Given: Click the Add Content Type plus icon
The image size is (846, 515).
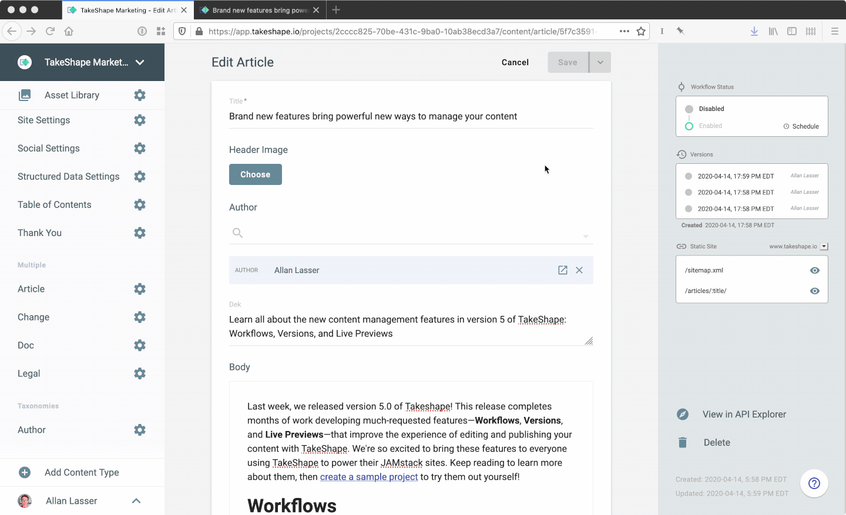Looking at the screenshot, I should tap(25, 472).
